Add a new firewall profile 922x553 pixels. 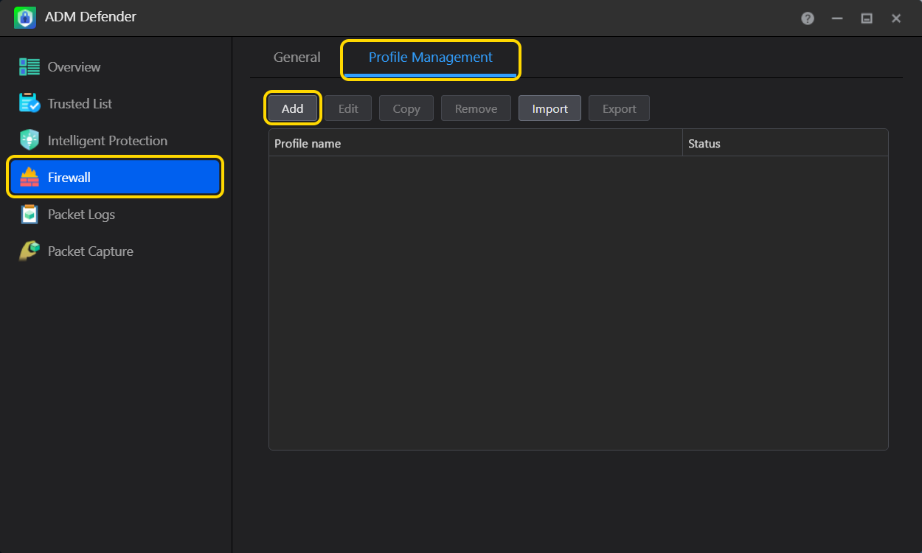coord(293,108)
